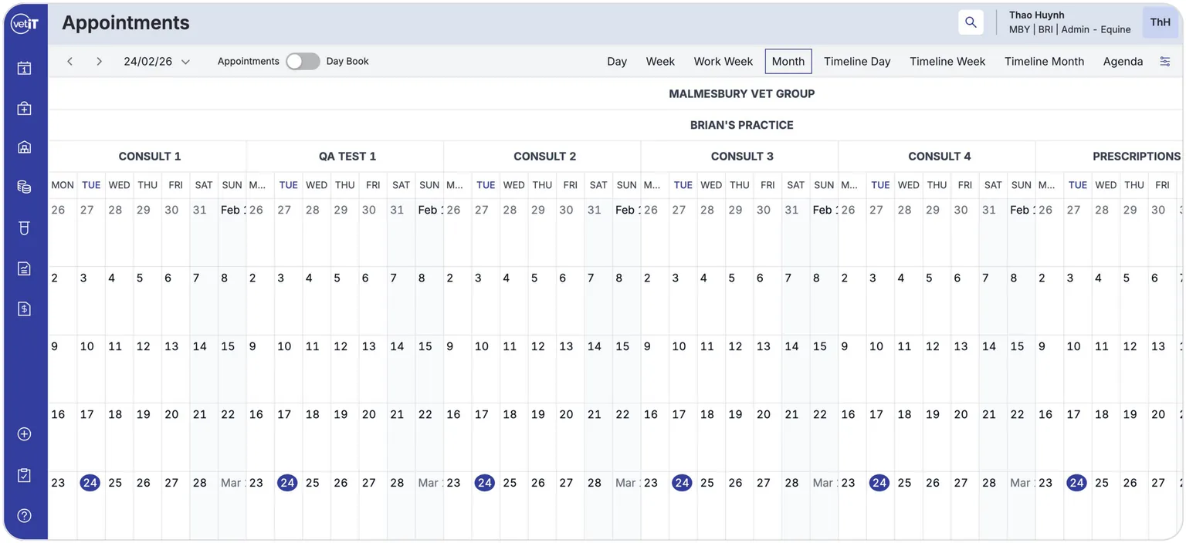Click day 3 cell under PRESCRIPTIONS
The height and width of the screenshot is (543, 1186).
coord(1078,301)
